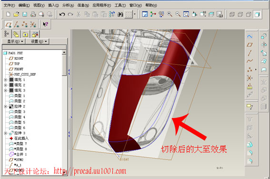Switch to hidden line display style

[240, 14]
